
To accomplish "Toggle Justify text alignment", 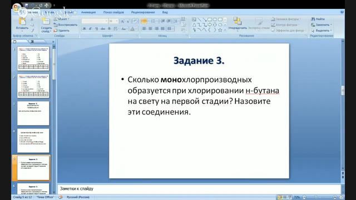I will pos(162,28).
